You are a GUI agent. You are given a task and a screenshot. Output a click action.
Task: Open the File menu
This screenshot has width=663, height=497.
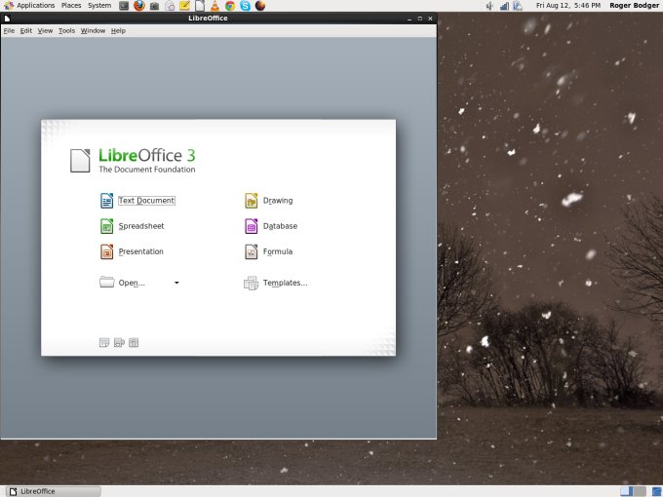pos(9,31)
